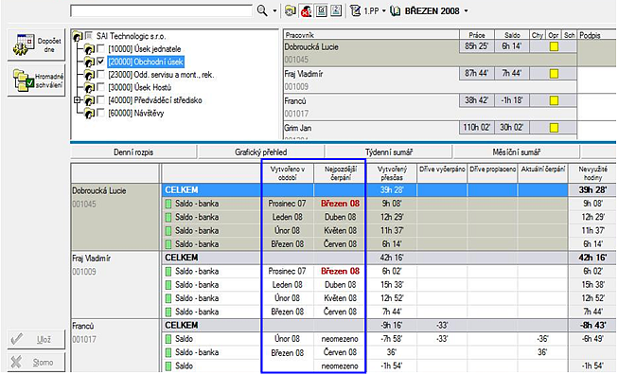Click yellow status square for Dobroucká Lucie
Viewport: 618px width, 375px height.
point(554,46)
